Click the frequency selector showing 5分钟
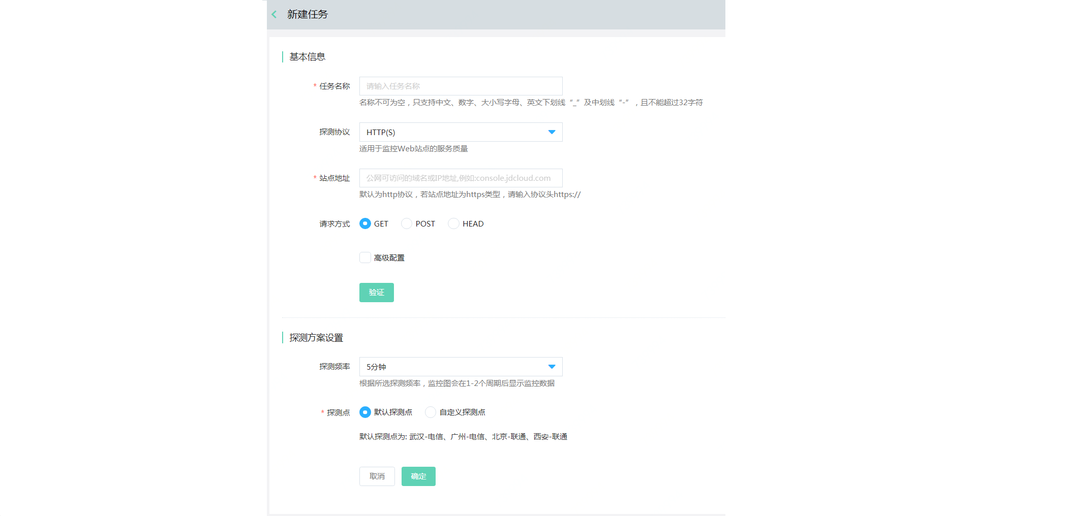Screen dimensions: 1068x516 click(460, 367)
